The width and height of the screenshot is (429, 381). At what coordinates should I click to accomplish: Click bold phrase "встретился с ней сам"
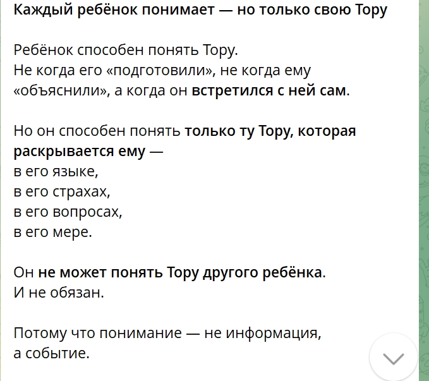click(270, 90)
